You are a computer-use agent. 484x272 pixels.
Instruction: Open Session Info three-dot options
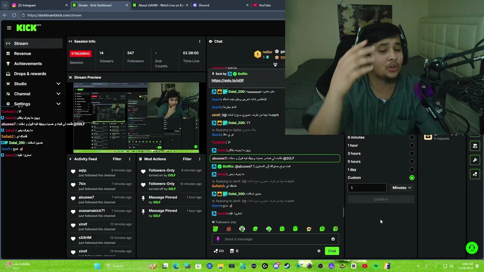click(200, 41)
